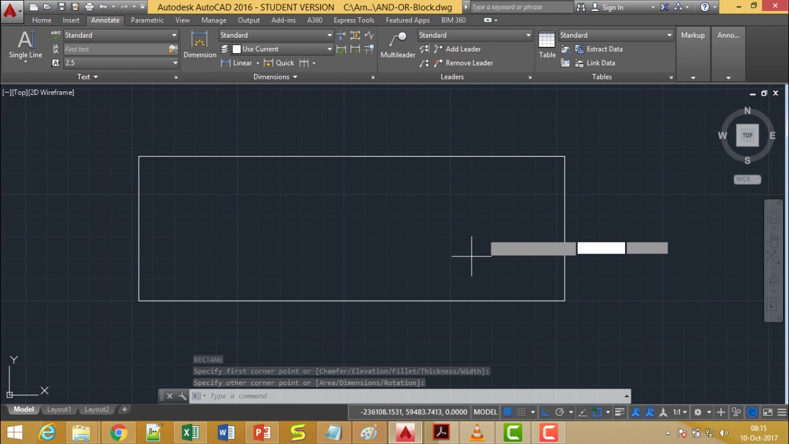
Task: Click the Save icon in quick access toolbar
Action: (x=61, y=7)
